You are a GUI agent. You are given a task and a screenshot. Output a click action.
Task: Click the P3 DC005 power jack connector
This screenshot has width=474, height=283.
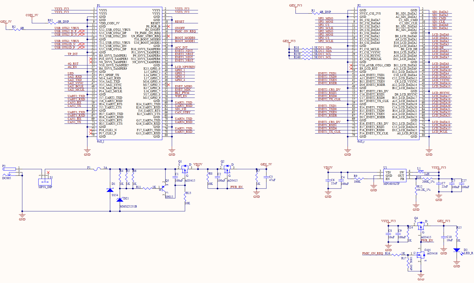[9, 169]
